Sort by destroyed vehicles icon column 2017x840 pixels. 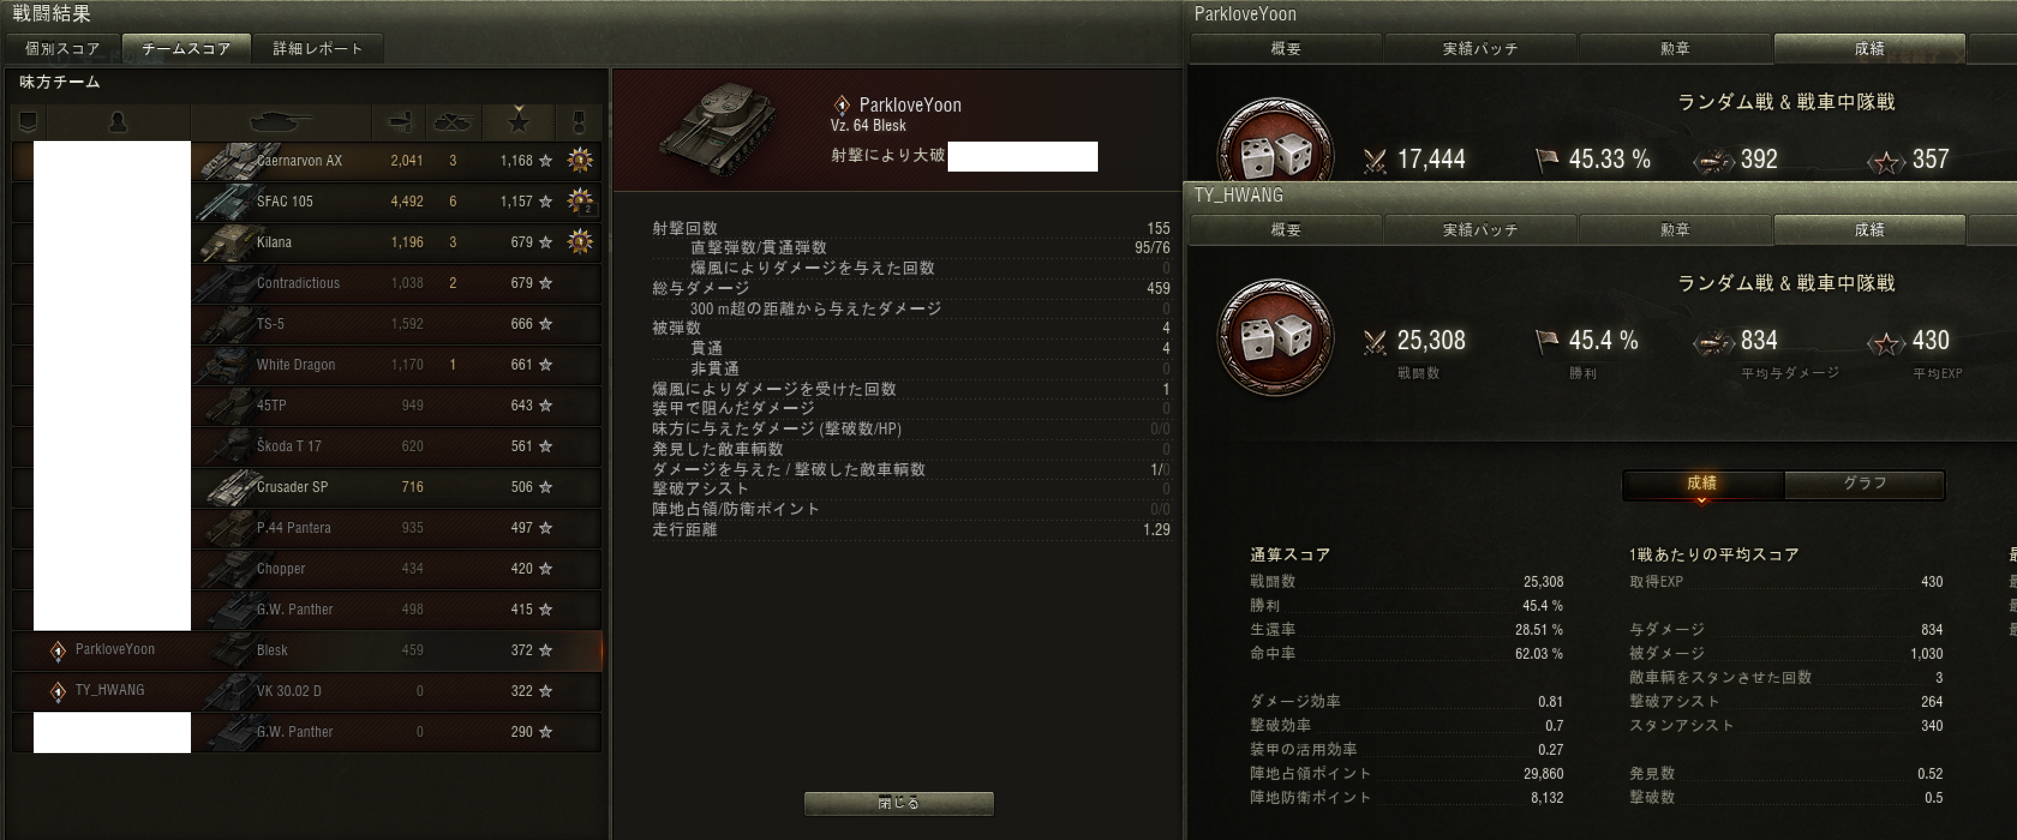[453, 122]
